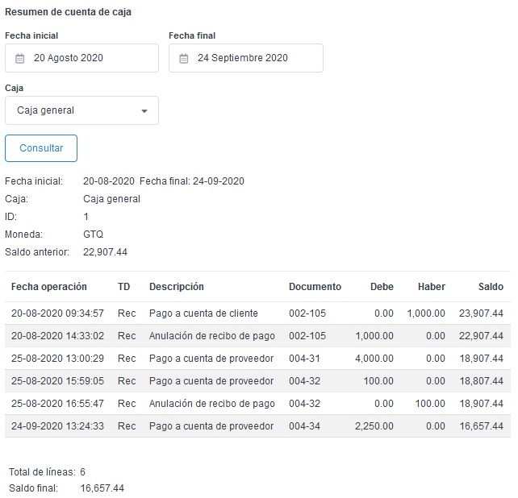This screenshot has height=498, width=518.
Task: Click the TD column header
Action: pos(123,287)
